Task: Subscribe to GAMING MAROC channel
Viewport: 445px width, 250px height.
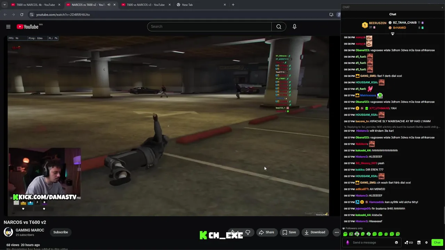Action: pyautogui.click(x=61, y=232)
